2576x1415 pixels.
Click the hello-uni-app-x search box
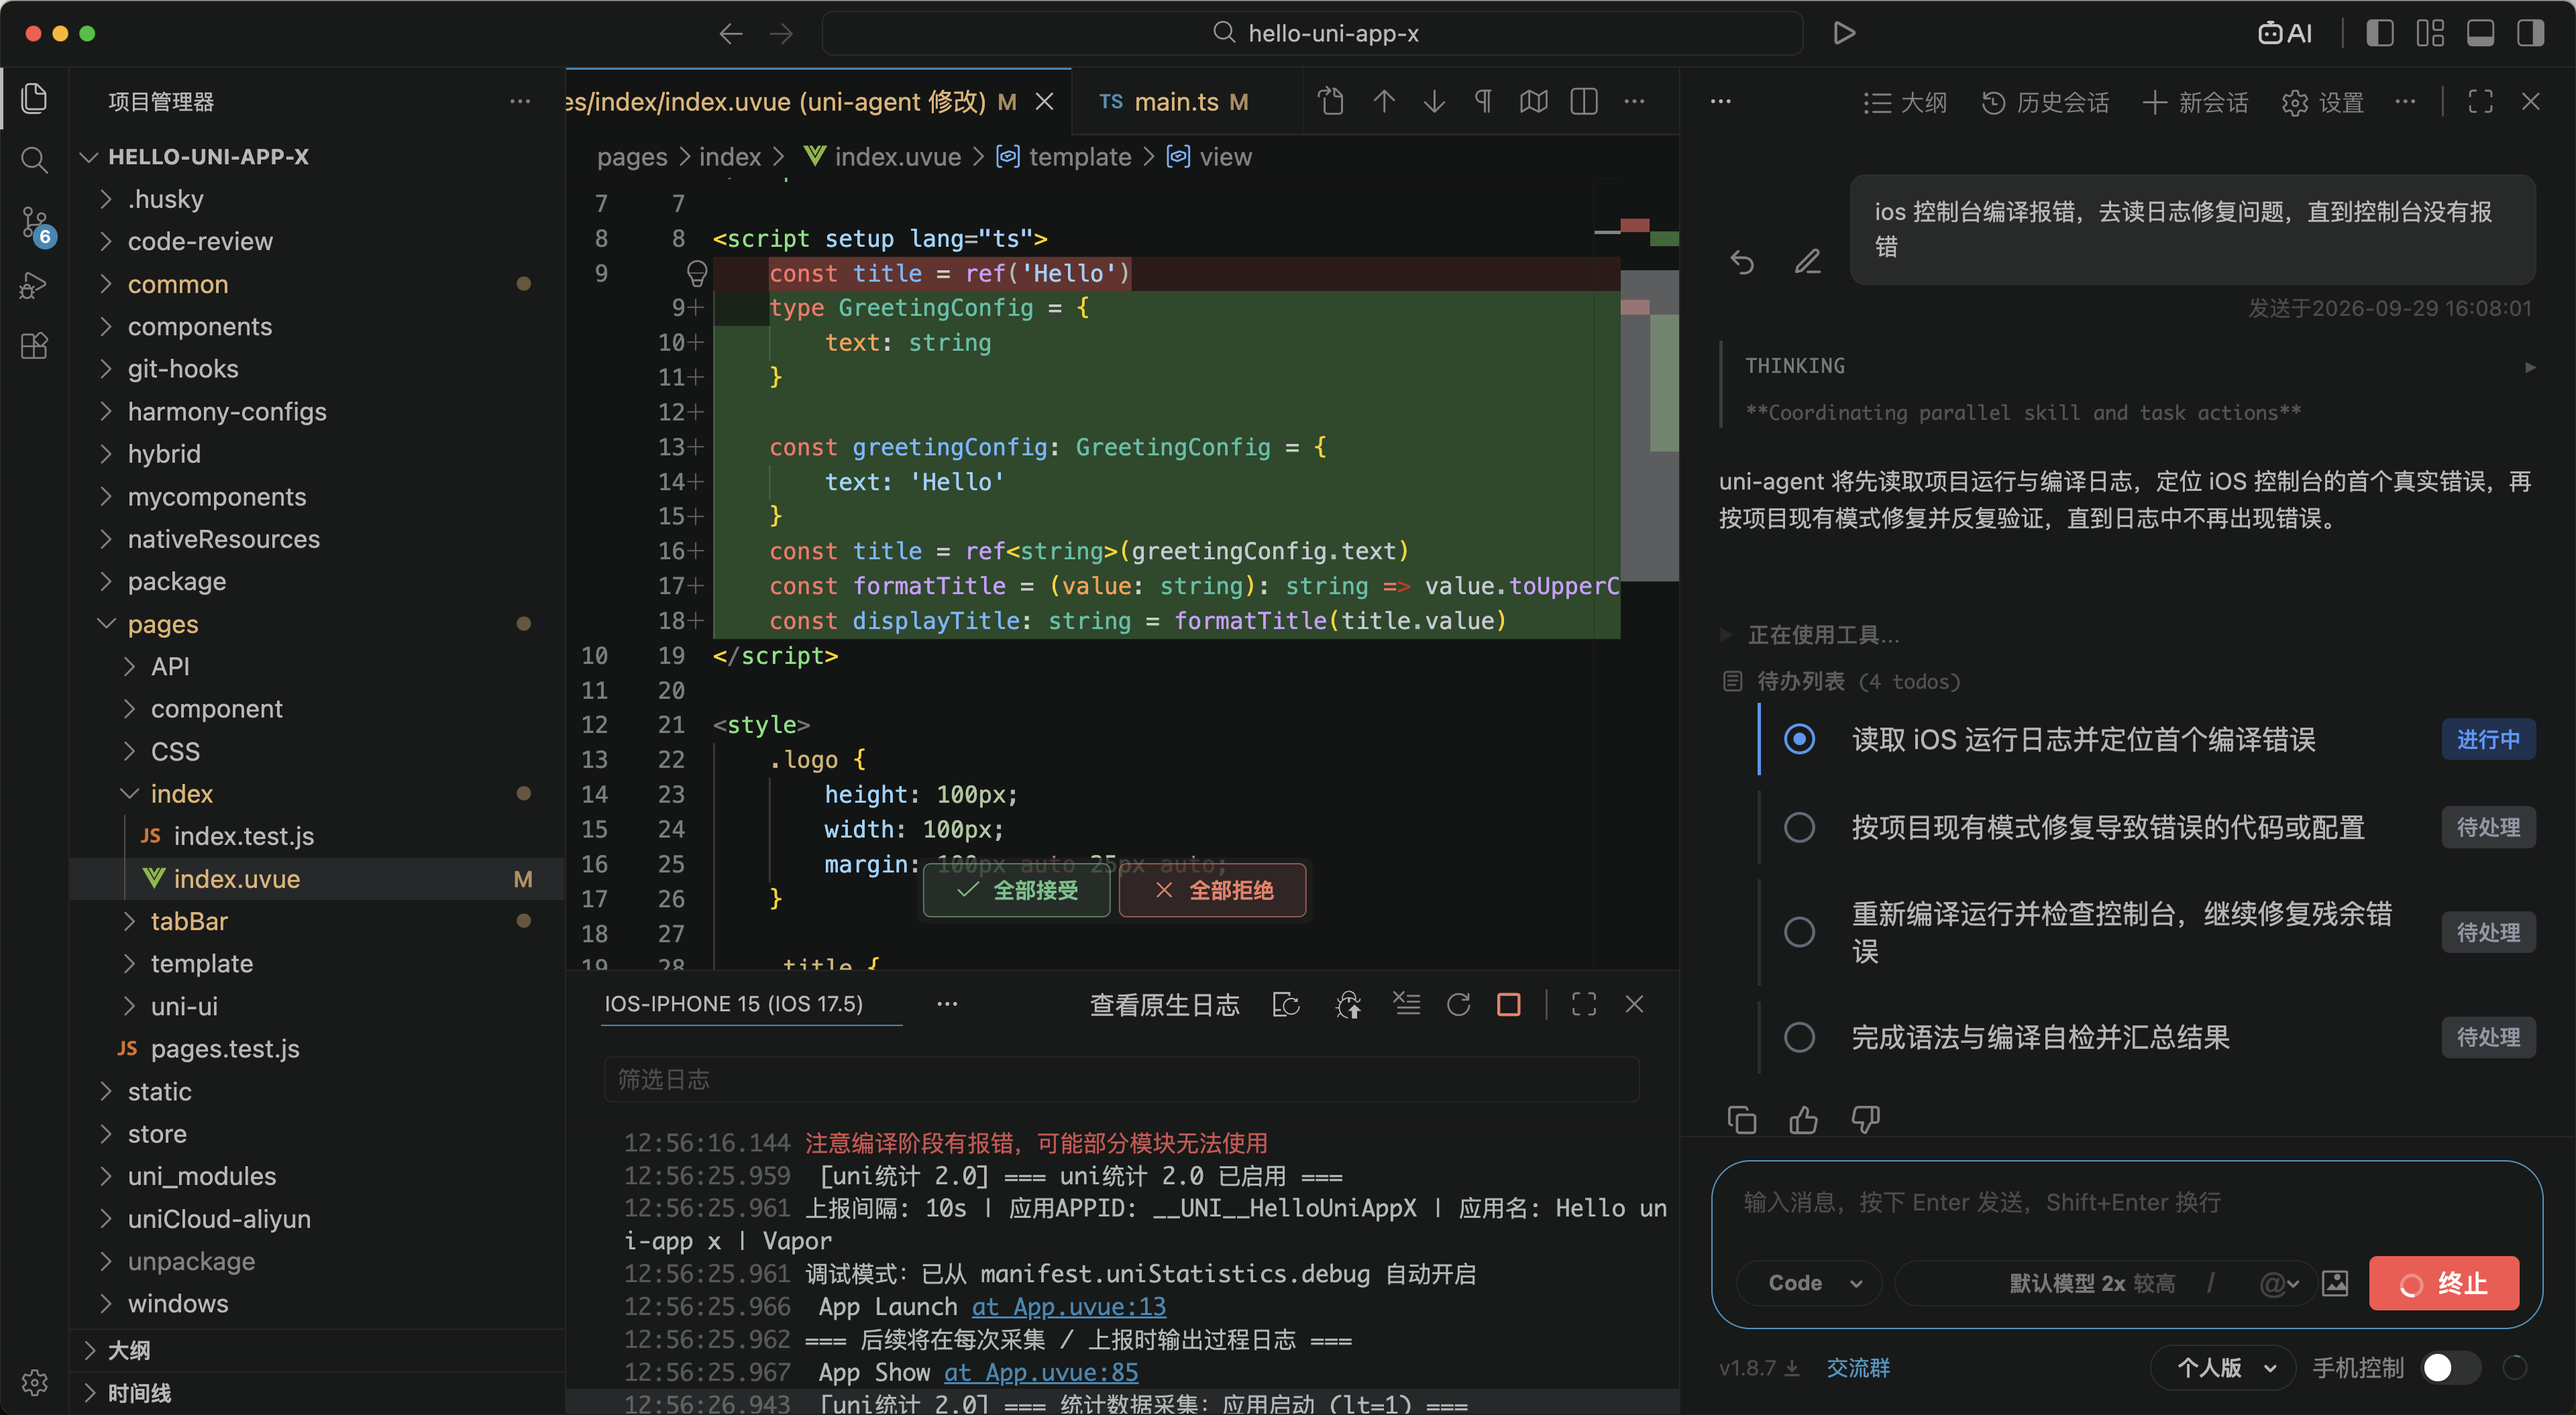coord(1313,33)
